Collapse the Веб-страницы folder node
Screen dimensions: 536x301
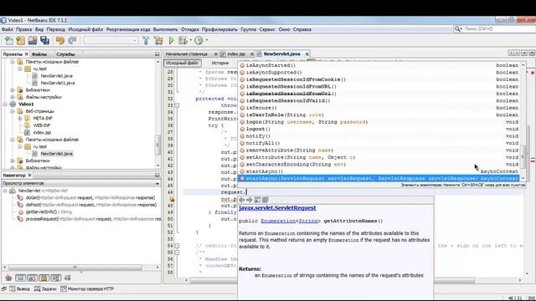pyautogui.click(x=13, y=111)
